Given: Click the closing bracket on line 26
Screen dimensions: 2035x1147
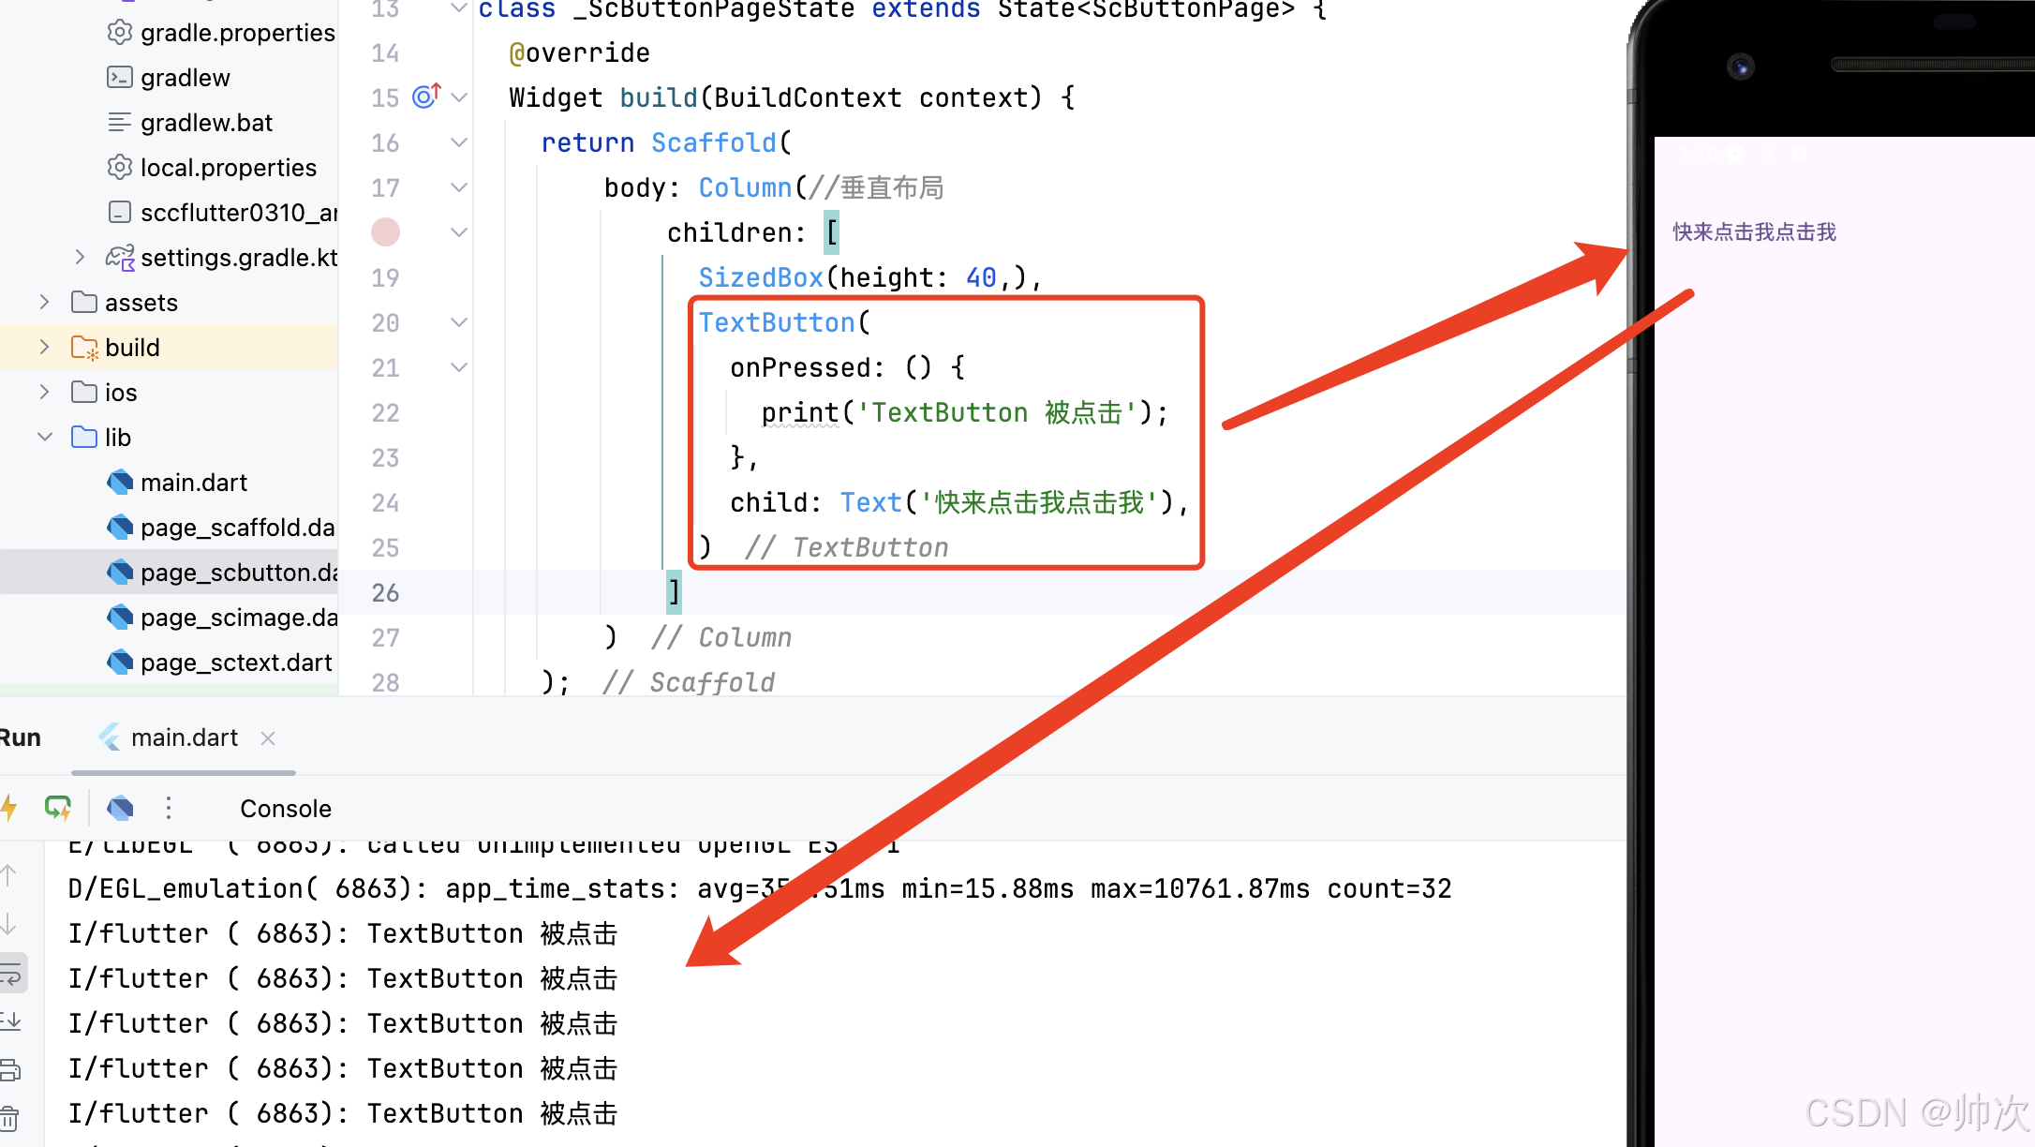Looking at the screenshot, I should [x=674, y=592].
